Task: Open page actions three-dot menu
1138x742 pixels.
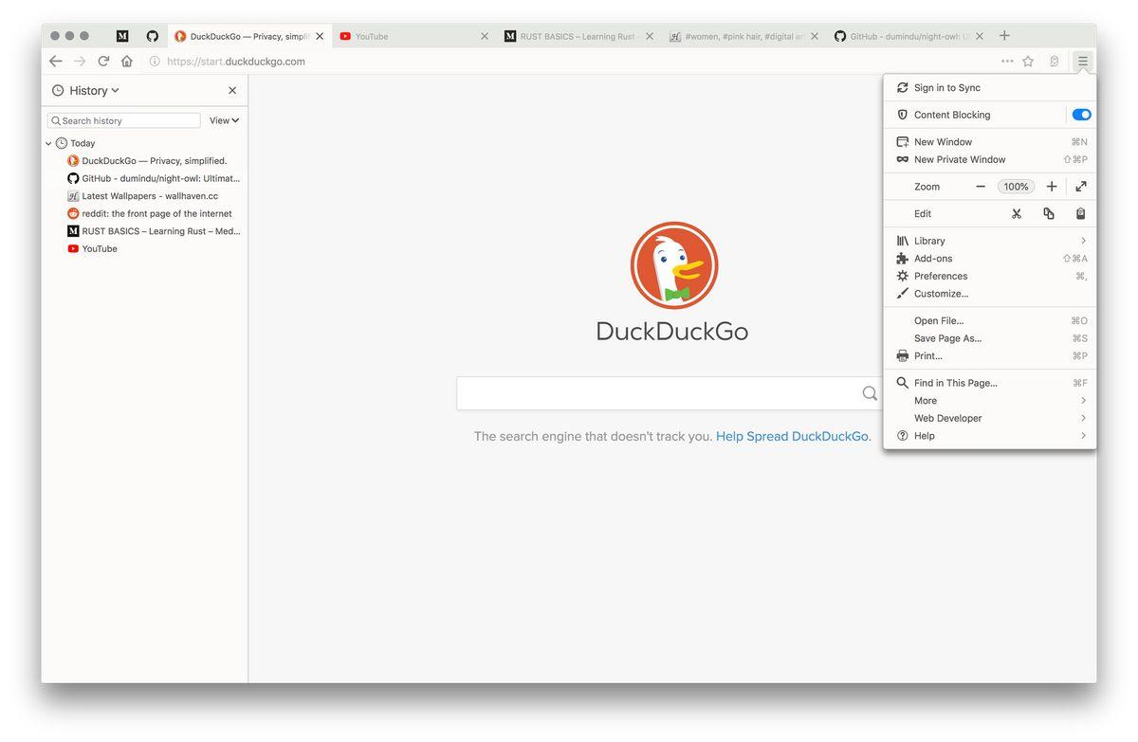Action: [x=1007, y=61]
